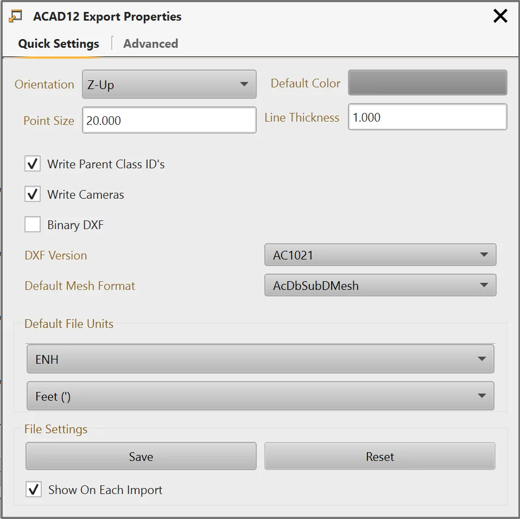Click the Save button
The image size is (520, 519).
click(141, 457)
